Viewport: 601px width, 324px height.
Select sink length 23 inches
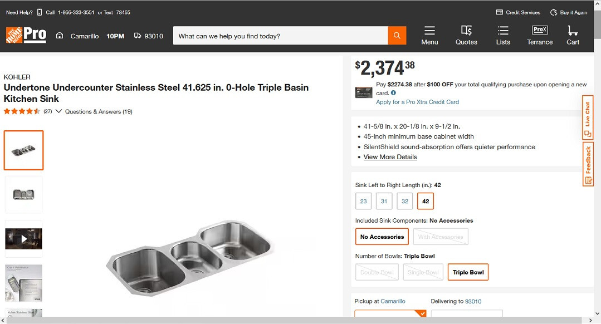[x=363, y=201]
